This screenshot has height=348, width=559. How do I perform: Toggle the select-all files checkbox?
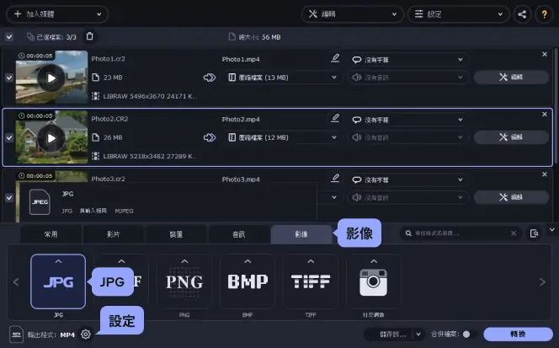pyautogui.click(x=9, y=37)
